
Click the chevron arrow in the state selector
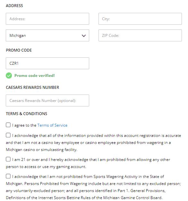[x=84, y=36]
